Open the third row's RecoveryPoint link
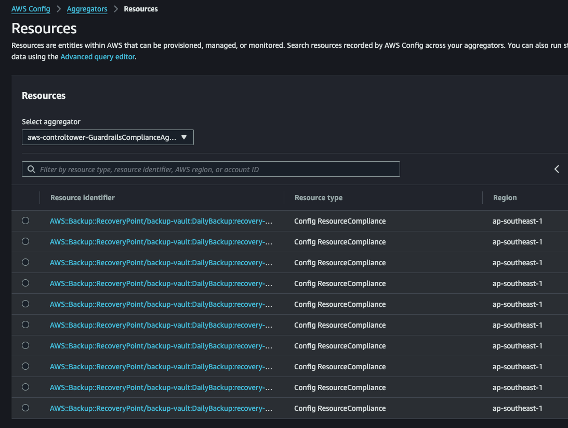This screenshot has width=568, height=428. click(161, 263)
